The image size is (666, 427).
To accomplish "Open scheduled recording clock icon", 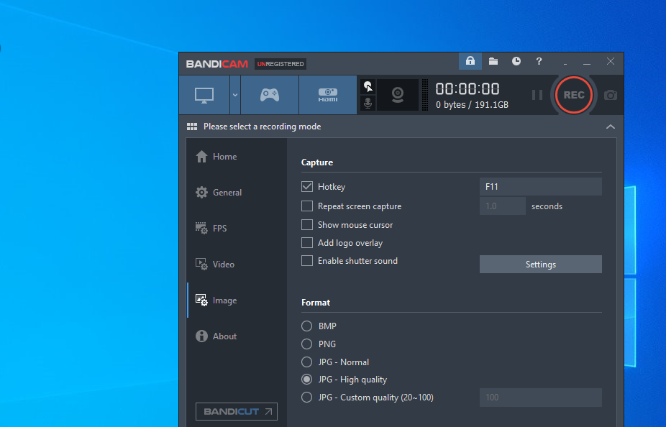I will 516,61.
